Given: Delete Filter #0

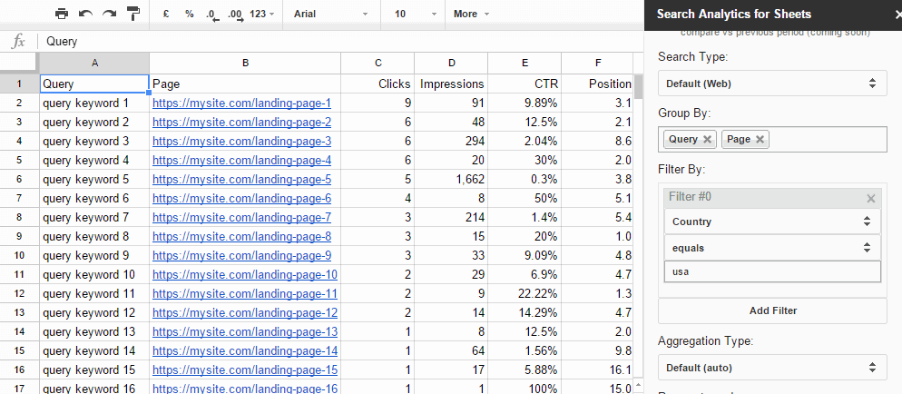Looking at the screenshot, I should tap(871, 198).
